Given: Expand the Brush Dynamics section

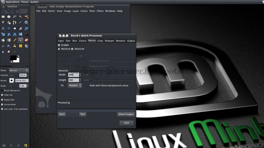Looking at the screenshot, I should coord(2,90).
